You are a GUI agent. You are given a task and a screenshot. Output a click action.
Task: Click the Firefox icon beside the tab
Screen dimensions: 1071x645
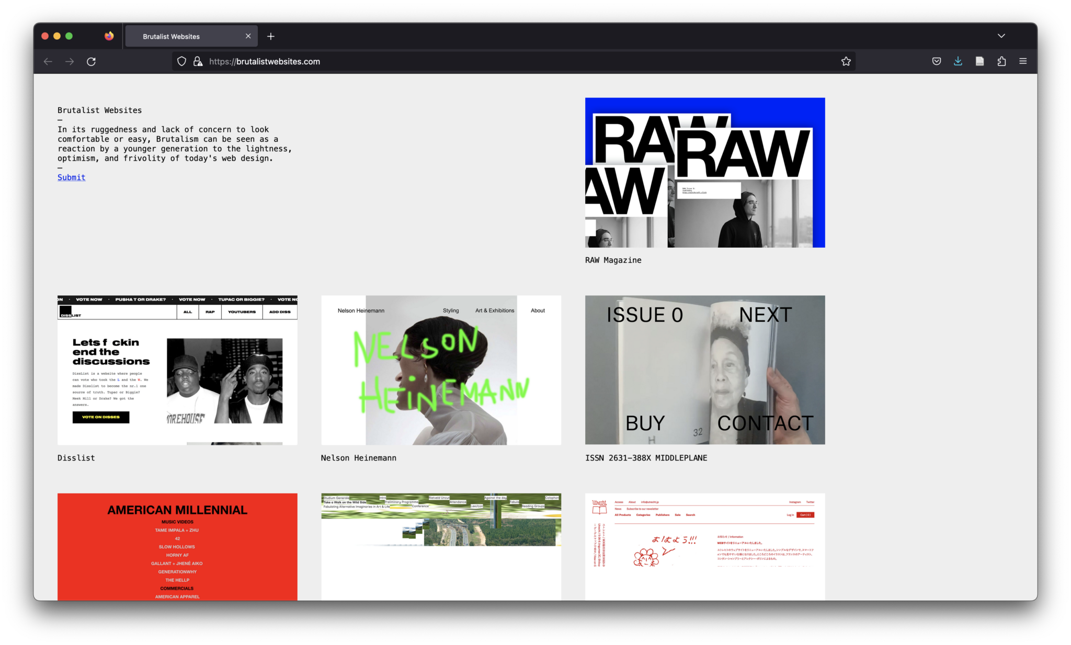(x=109, y=36)
